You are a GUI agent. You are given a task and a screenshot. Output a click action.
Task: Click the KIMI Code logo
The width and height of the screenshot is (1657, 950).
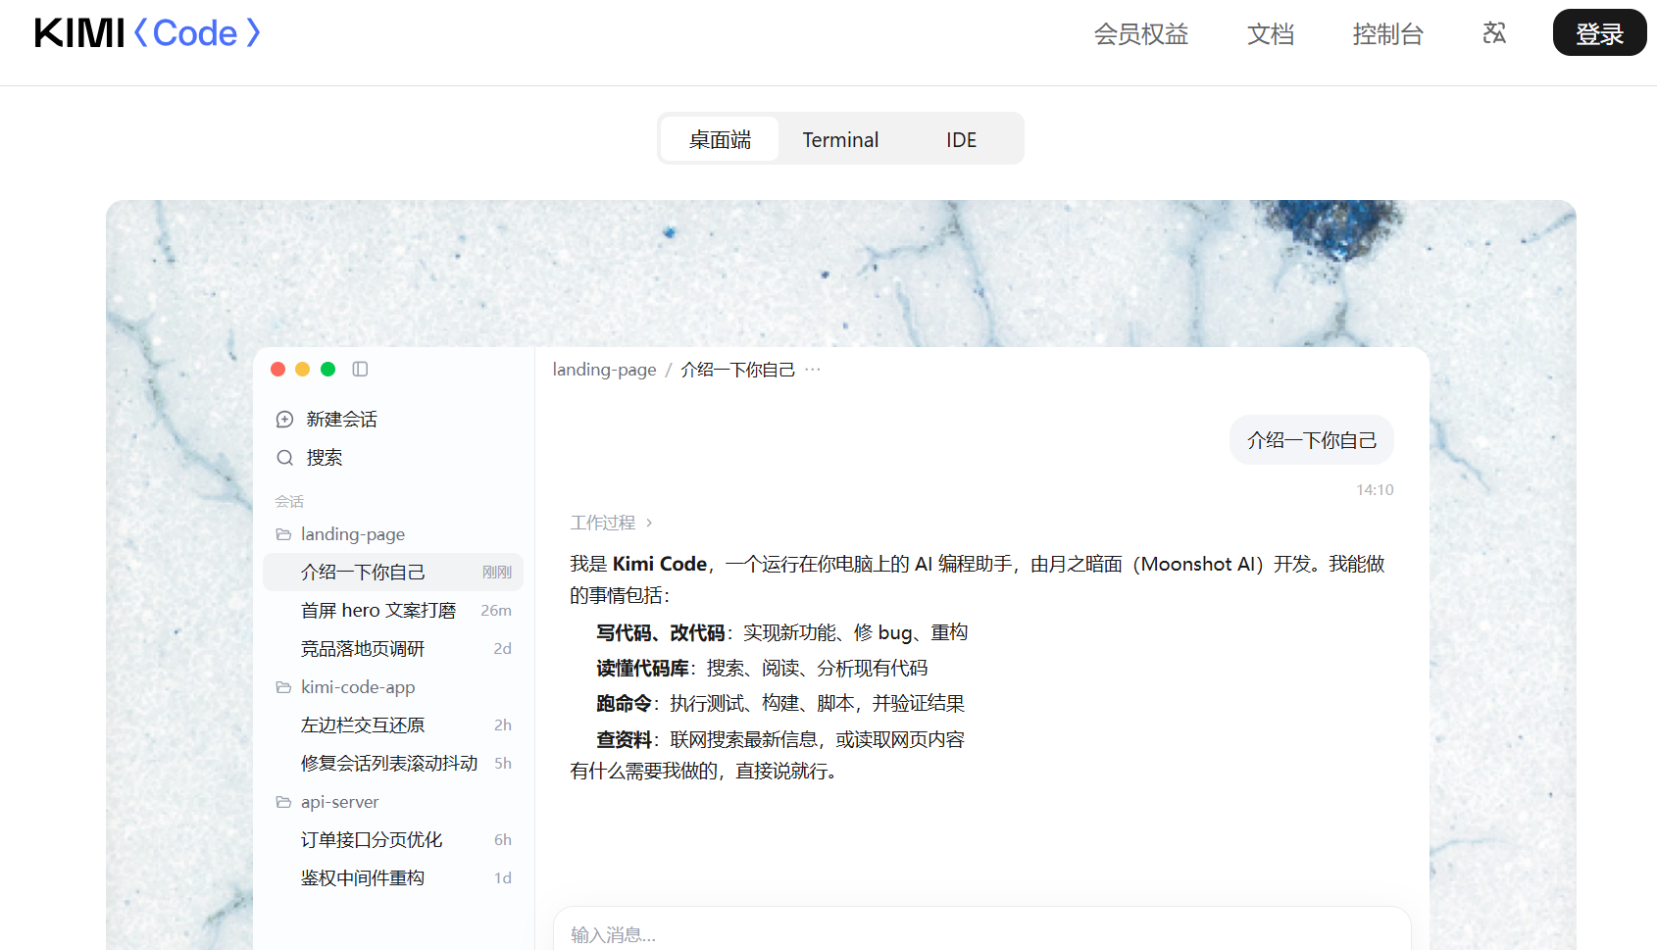[x=148, y=33]
